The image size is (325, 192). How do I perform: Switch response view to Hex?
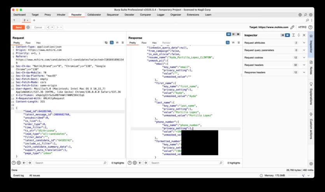154,43
